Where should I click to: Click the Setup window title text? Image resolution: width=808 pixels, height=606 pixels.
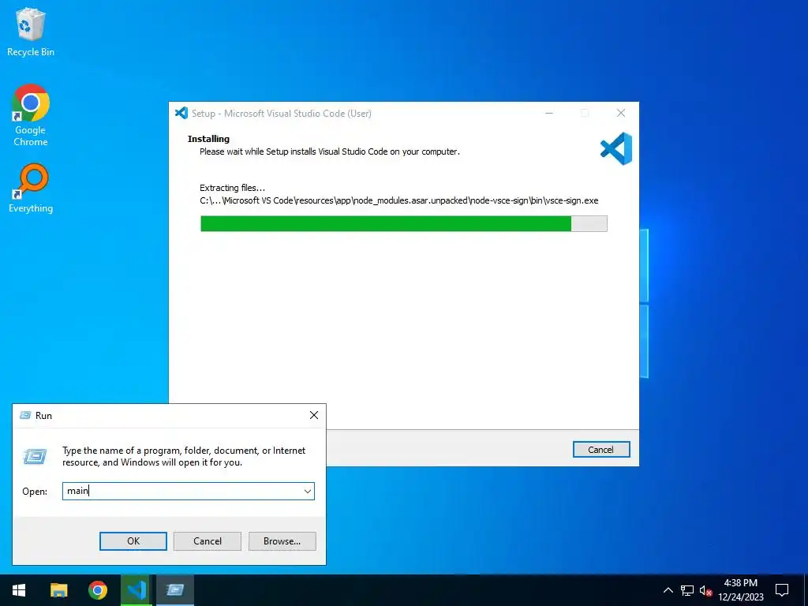point(282,114)
